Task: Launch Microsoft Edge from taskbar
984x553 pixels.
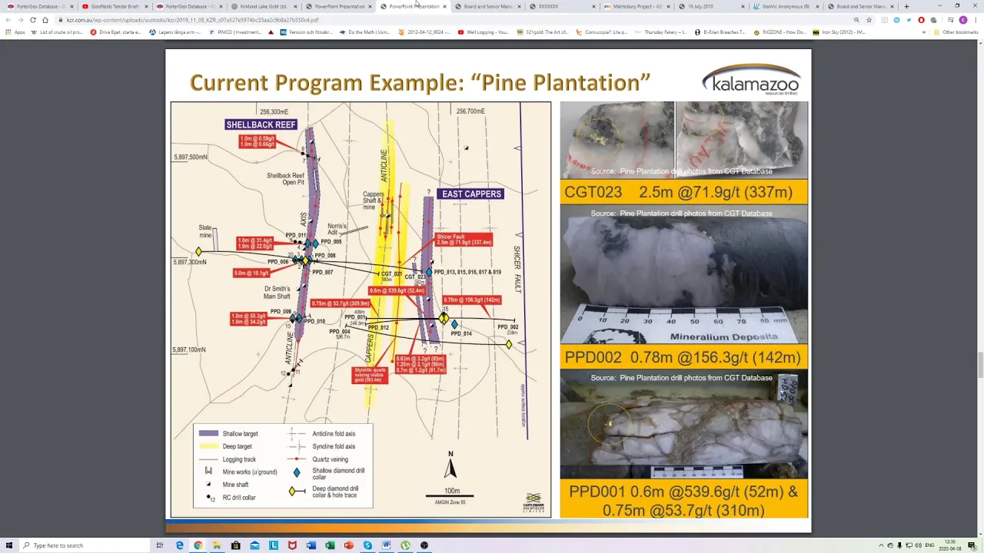Action: tap(179, 545)
